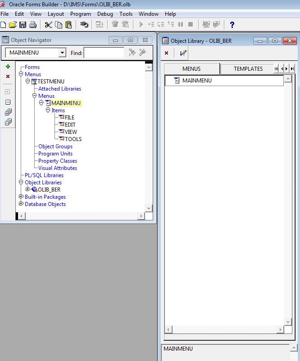Click the Expand node icon in navigator sidebar
300x361 pixels.
pyautogui.click(x=8, y=92)
